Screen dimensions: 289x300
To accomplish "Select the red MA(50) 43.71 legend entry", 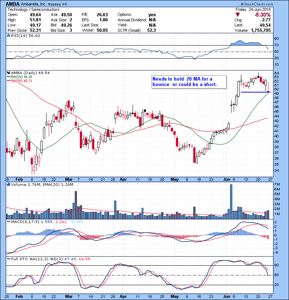I will pyautogui.click(x=19, y=81).
